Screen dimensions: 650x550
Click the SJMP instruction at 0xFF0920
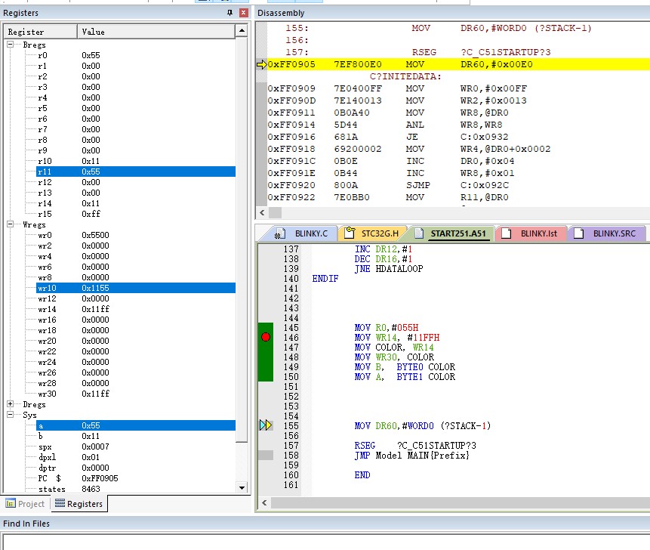coord(418,185)
